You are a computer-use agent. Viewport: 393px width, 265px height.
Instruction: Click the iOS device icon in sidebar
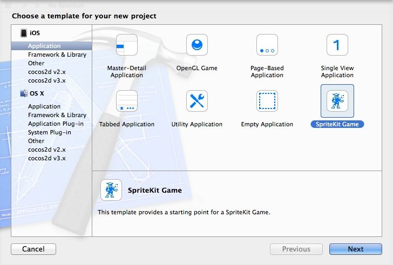(24, 33)
